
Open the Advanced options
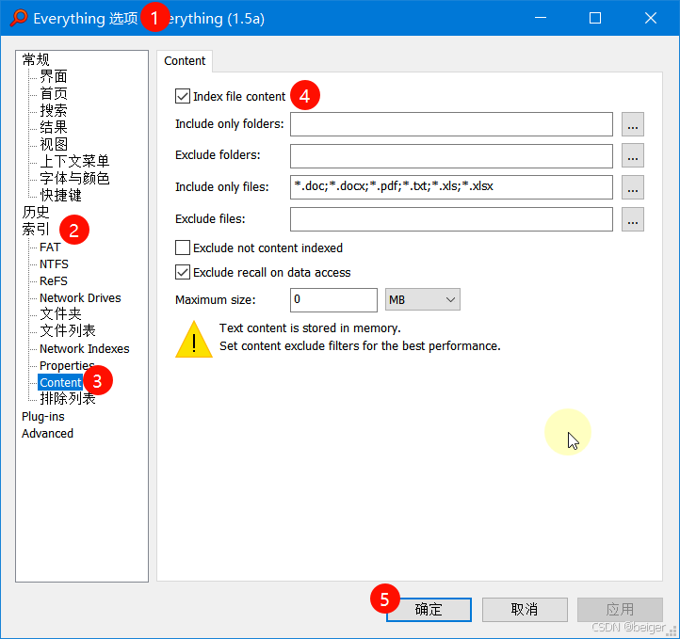(x=48, y=433)
